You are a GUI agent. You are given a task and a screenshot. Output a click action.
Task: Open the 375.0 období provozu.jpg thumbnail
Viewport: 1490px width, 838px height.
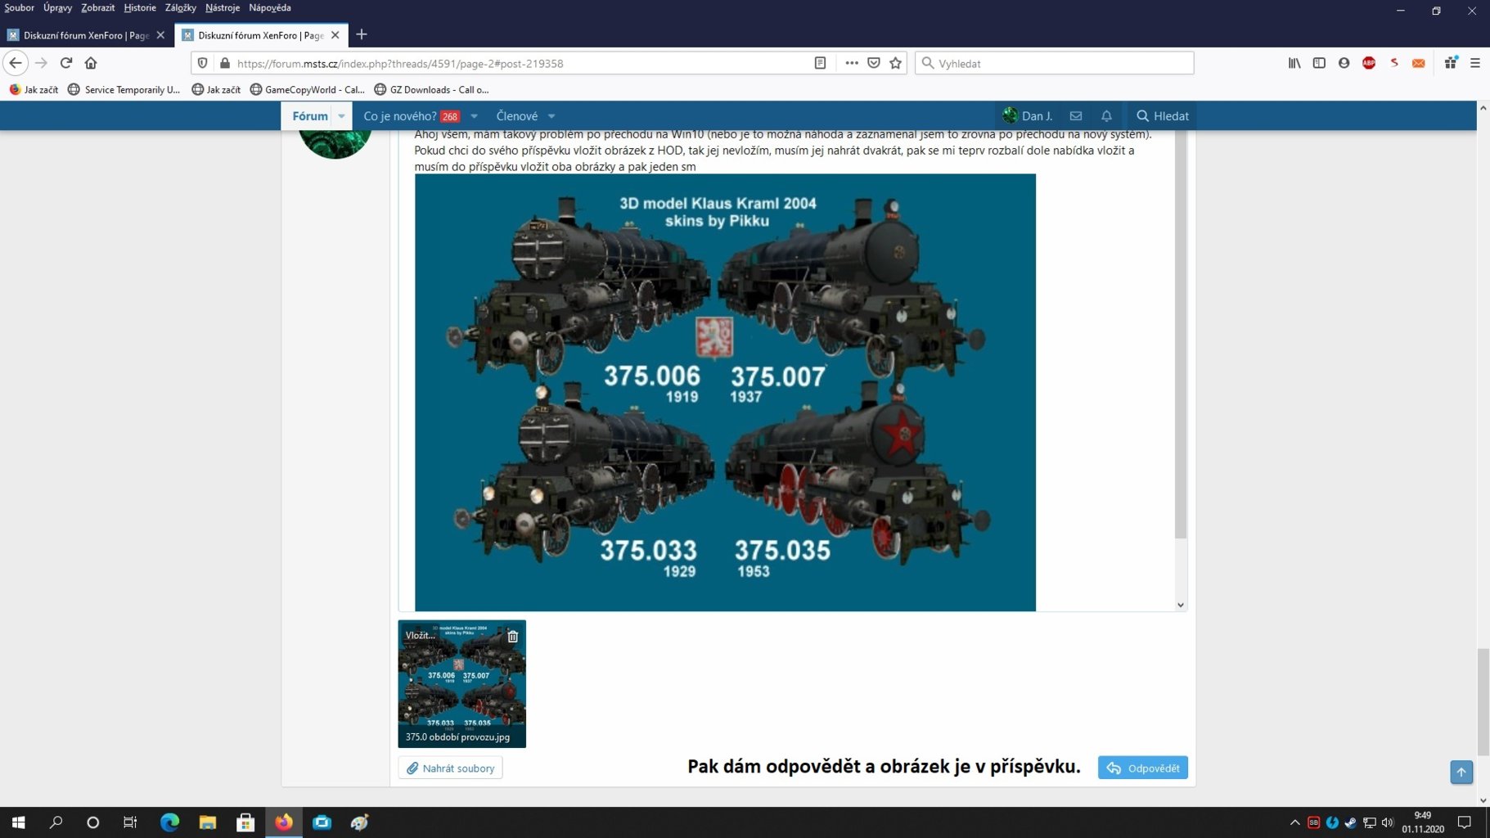click(x=462, y=683)
